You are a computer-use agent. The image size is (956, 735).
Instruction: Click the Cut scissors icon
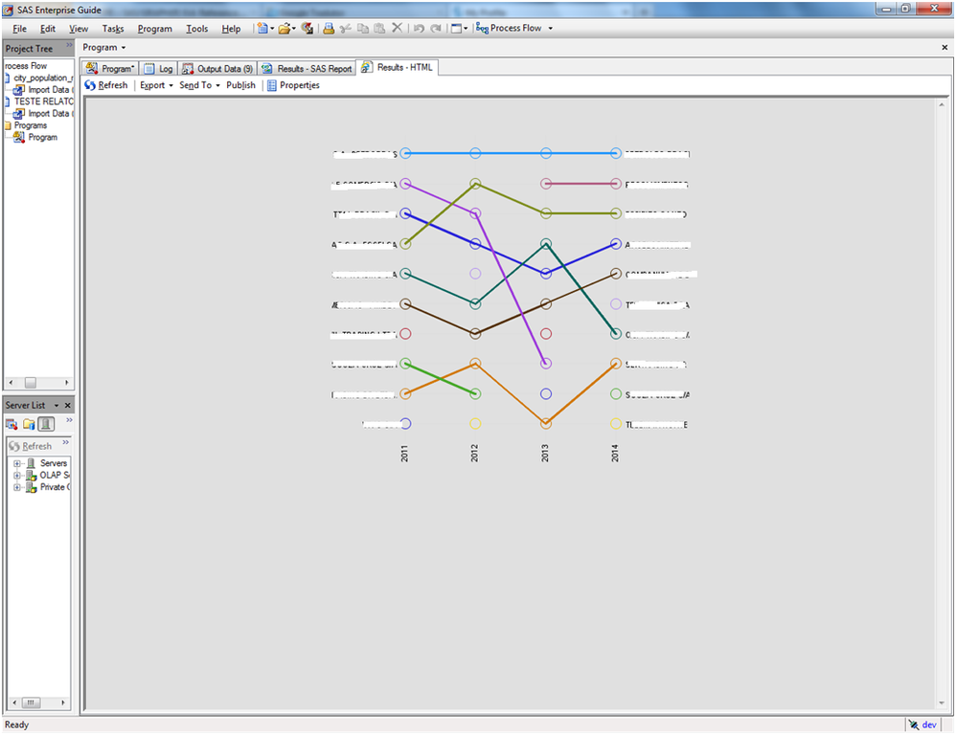point(346,28)
